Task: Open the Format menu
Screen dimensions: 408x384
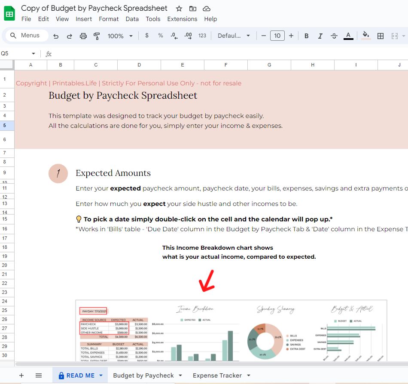Action: (x=109, y=19)
